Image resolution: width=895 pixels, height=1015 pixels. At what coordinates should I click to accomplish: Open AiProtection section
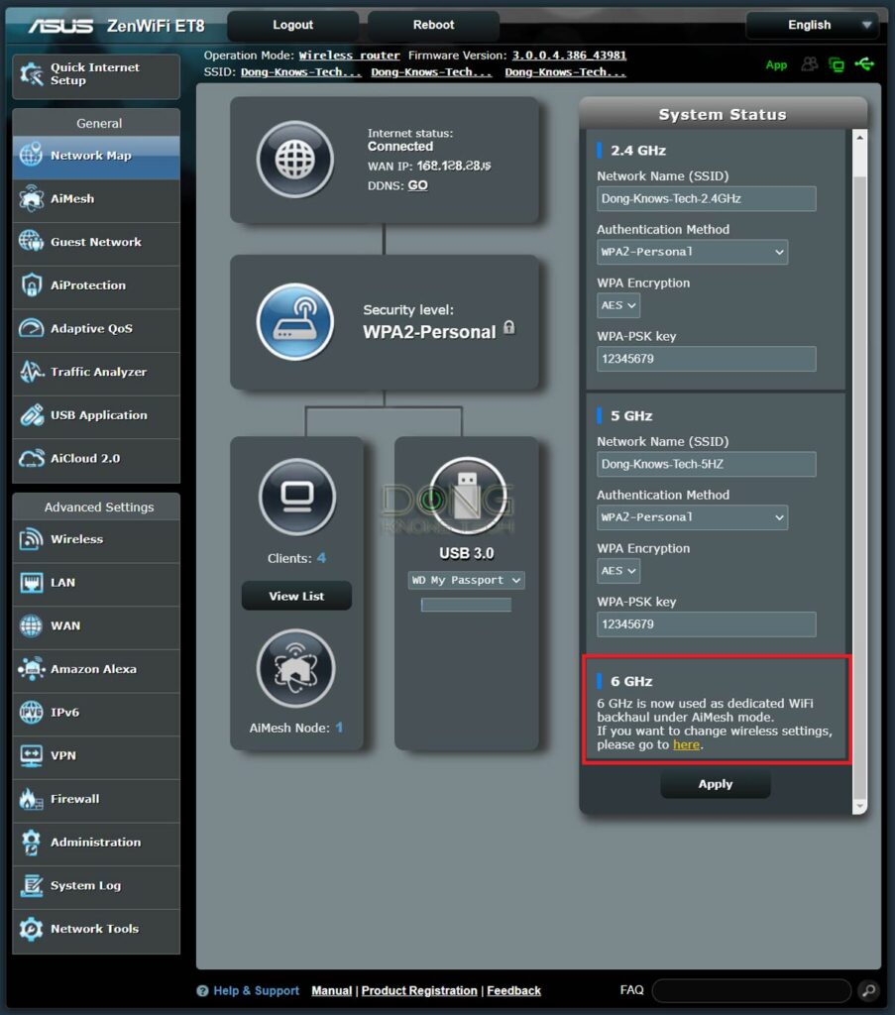[x=96, y=285]
